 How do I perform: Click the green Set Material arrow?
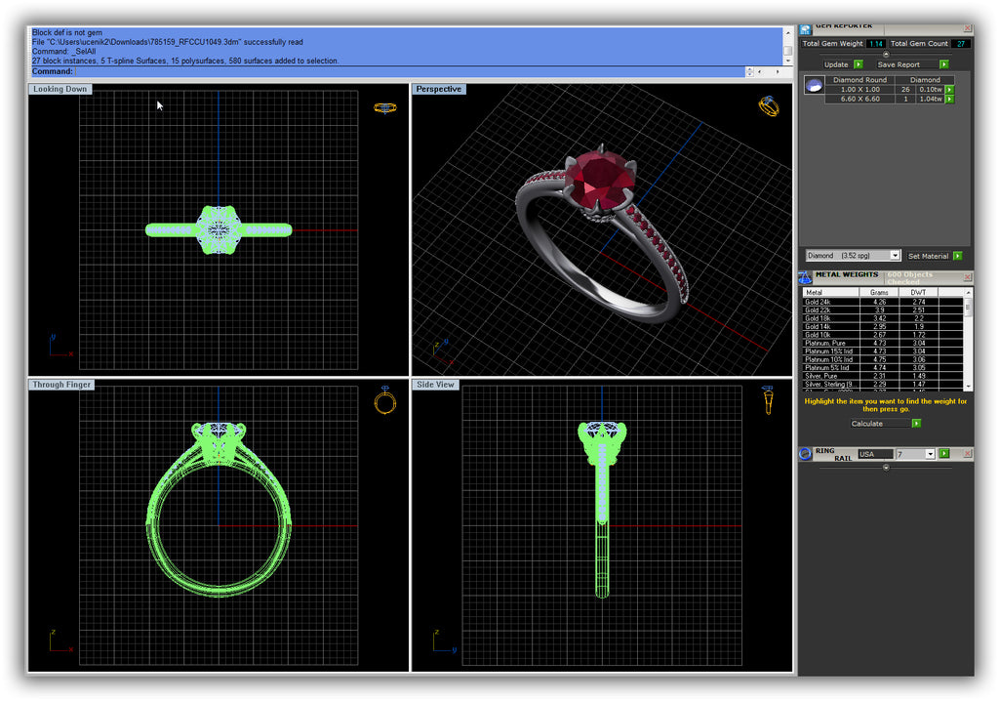[958, 256]
